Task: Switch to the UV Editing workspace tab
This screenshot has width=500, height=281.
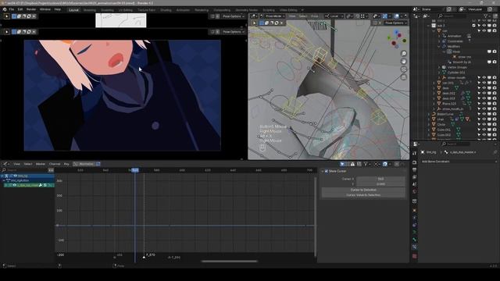Action: click(126, 10)
